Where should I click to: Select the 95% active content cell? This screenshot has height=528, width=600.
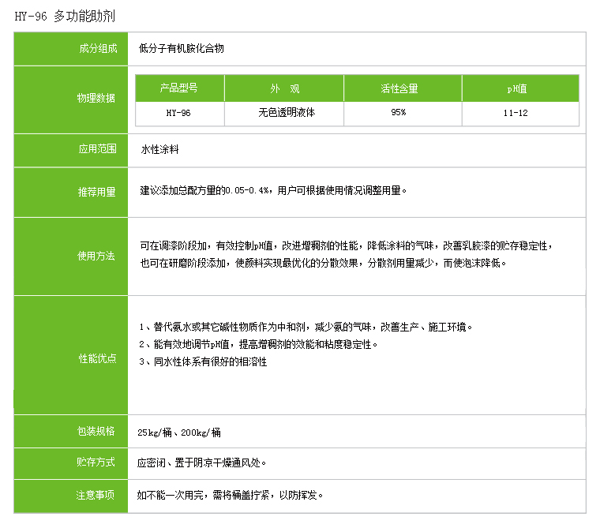[399, 113]
